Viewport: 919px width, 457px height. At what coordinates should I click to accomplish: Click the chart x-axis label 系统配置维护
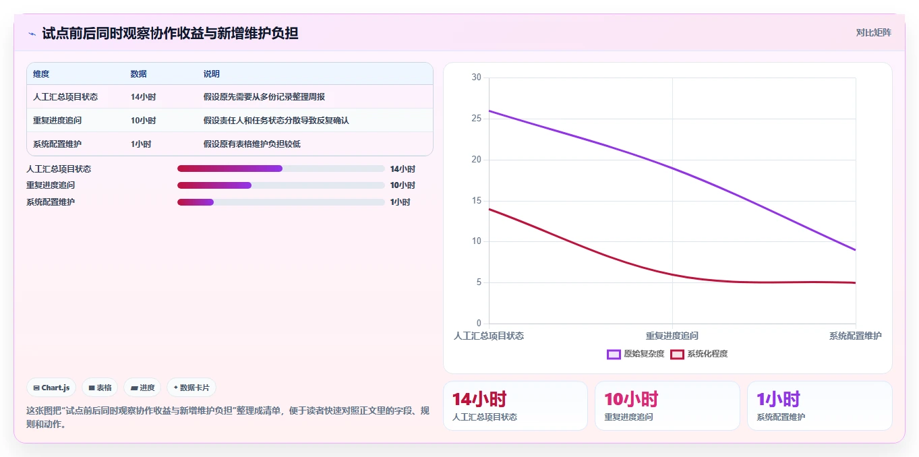(x=856, y=336)
